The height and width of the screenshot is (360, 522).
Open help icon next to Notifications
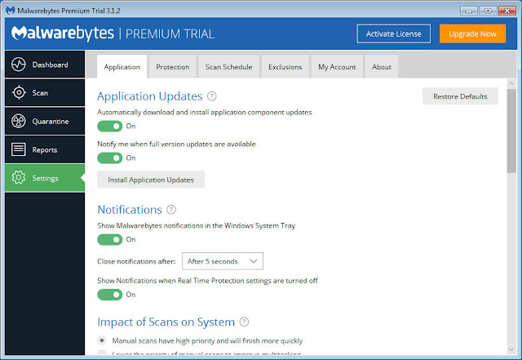click(x=171, y=210)
